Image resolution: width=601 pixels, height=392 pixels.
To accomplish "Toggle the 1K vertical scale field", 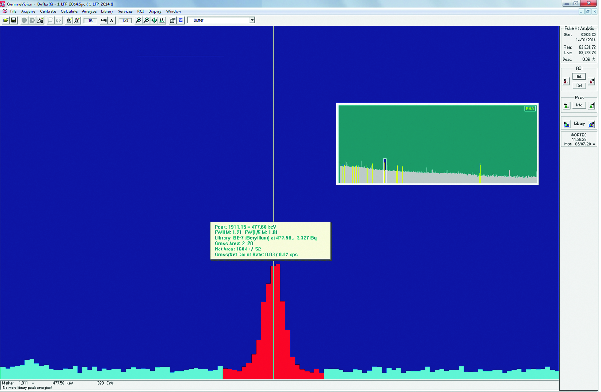I will (x=90, y=20).
